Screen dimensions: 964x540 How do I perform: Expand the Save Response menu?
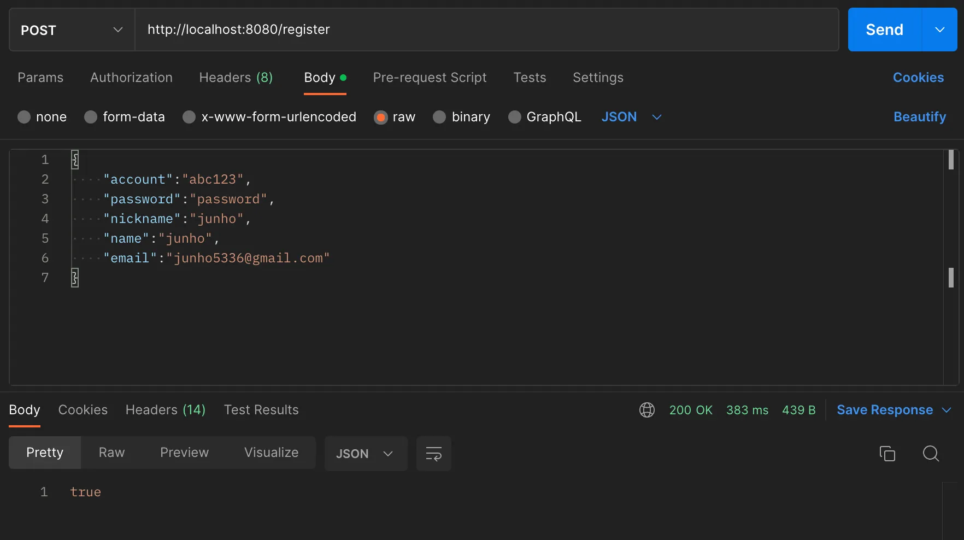click(947, 410)
